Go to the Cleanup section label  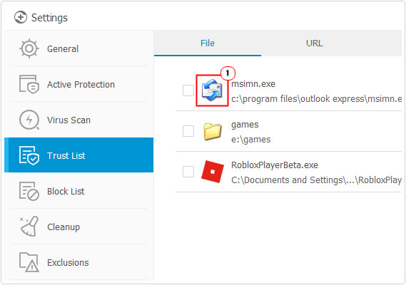[64, 227]
